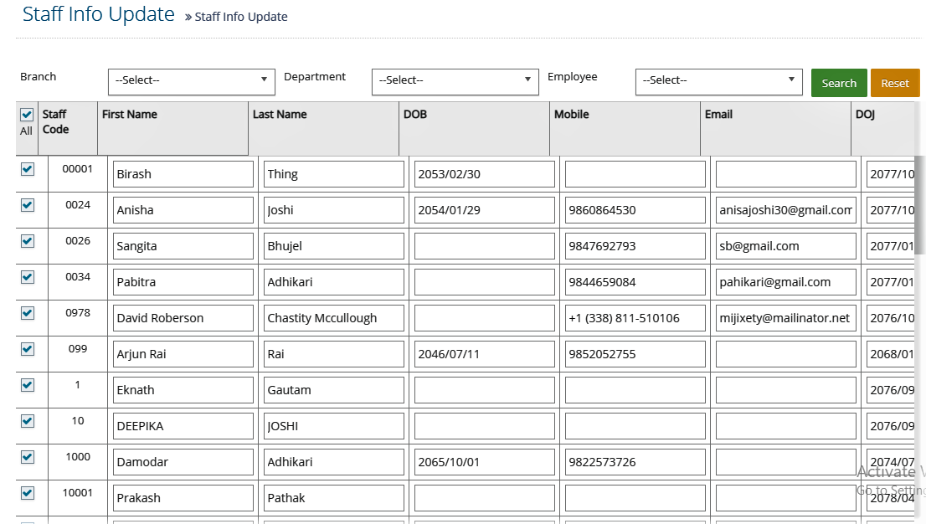Edit the mobile field showing 9844659084
Viewport: 926px width, 524px height.
635,282
